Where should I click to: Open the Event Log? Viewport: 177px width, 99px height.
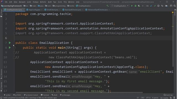168,95
